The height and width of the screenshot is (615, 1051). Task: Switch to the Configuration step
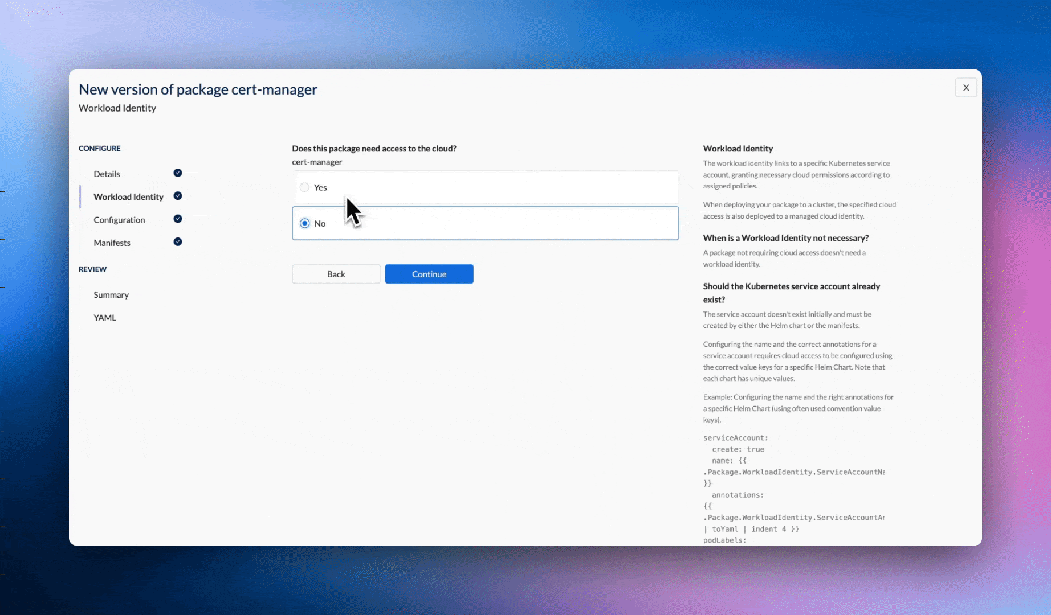click(x=119, y=220)
